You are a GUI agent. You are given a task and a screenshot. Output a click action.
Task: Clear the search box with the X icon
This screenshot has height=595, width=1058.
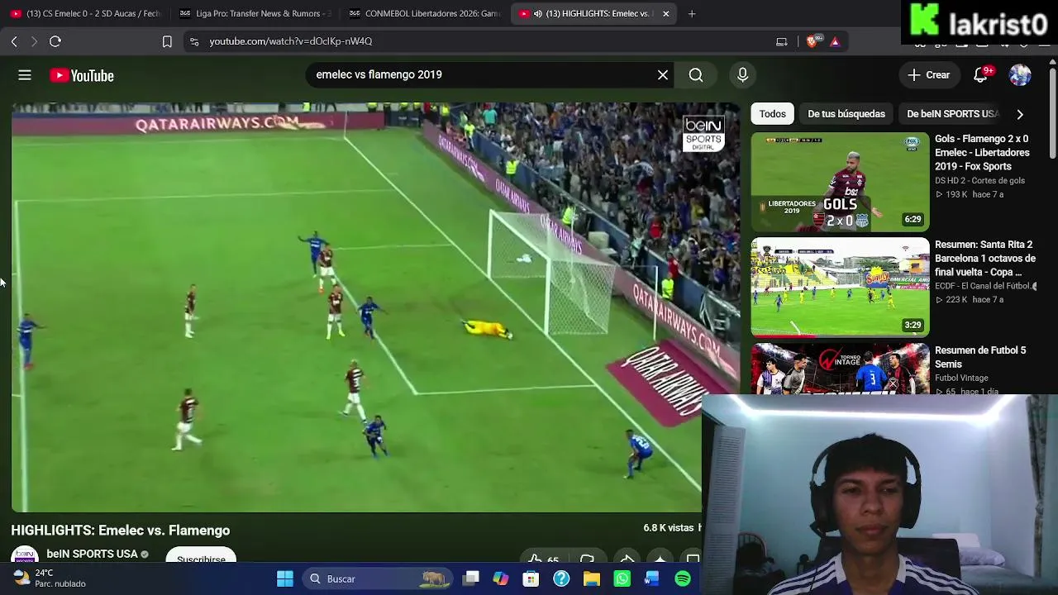[663, 75]
